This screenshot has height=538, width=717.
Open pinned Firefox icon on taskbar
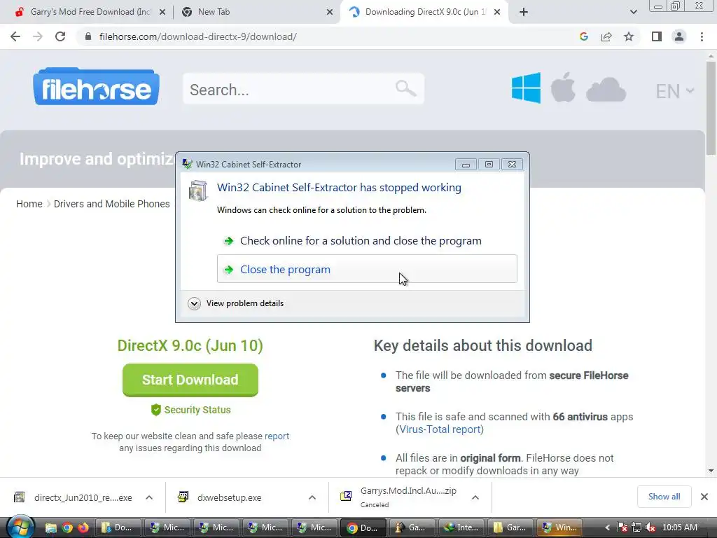coord(84,527)
